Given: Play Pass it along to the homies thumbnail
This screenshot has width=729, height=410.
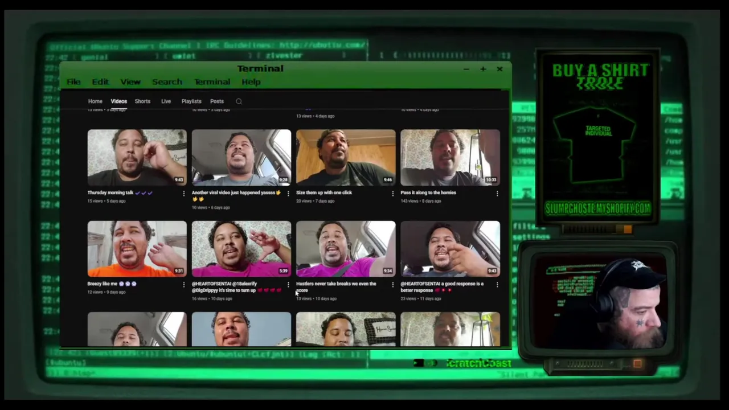Looking at the screenshot, I should tap(450, 157).
